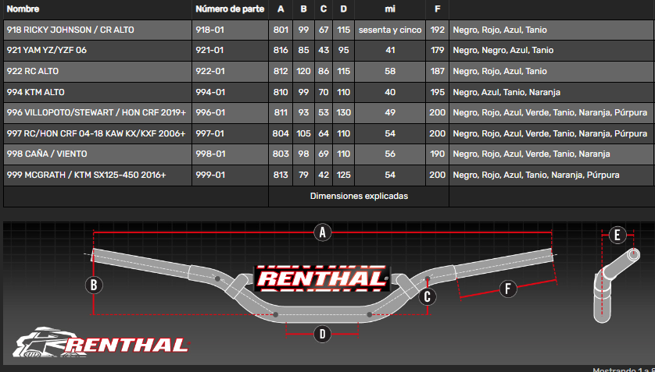The width and height of the screenshot is (655, 372).
Task: Click the 'Dimensiones explicadas' label
Action: (359, 196)
